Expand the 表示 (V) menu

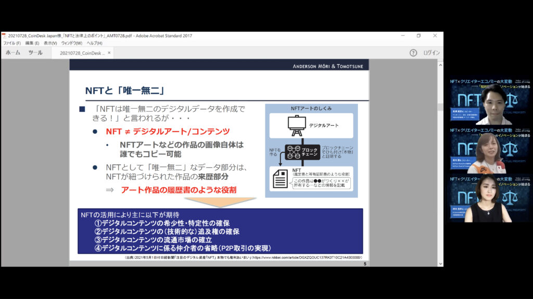[x=50, y=43]
